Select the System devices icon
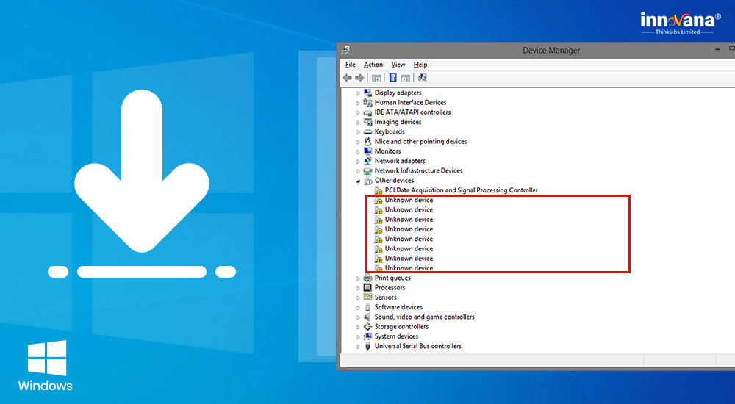This screenshot has height=404, width=735. 368,336
